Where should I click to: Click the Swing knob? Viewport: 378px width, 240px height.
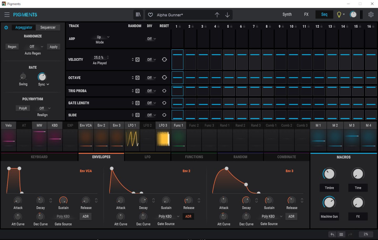(23, 77)
